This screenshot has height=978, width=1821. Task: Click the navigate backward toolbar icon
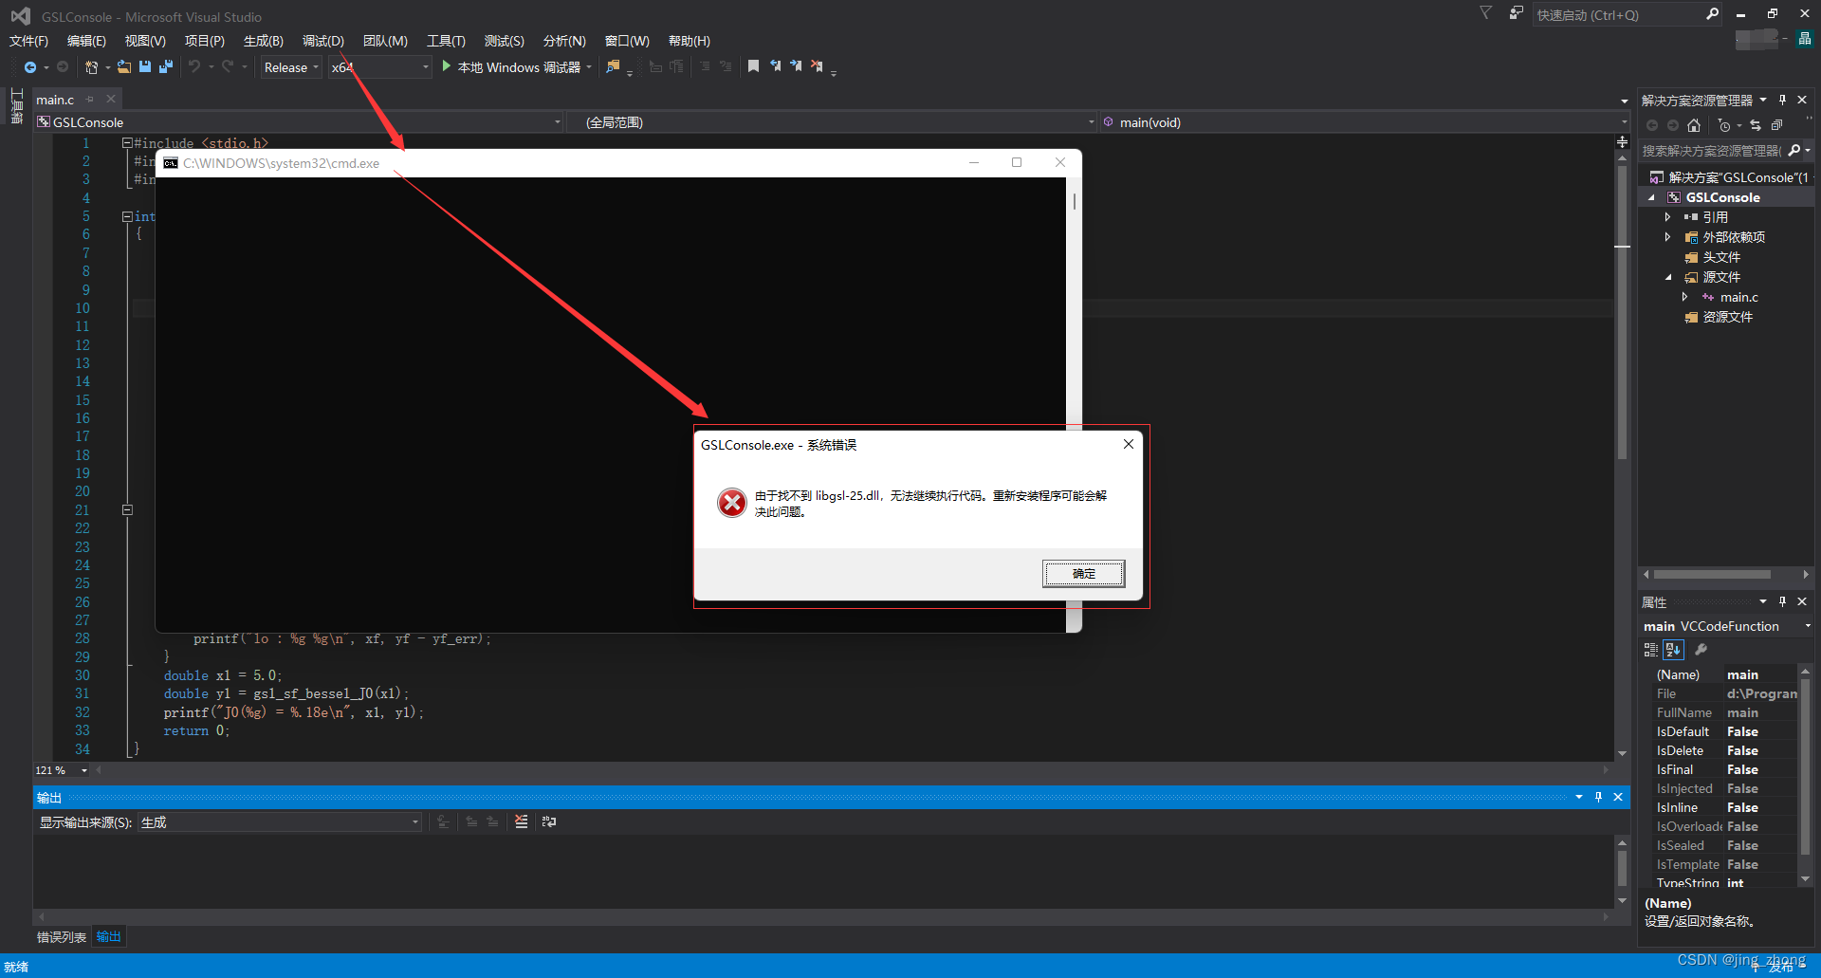coord(30,67)
